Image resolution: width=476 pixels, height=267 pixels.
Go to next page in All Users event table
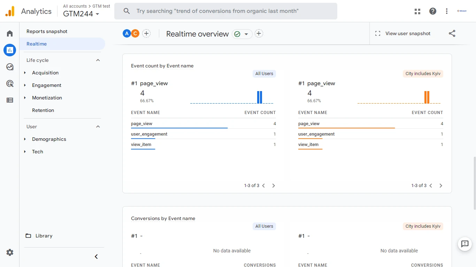pos(274,186)
